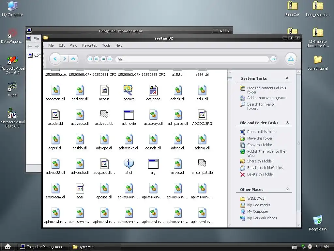Click E-mail this folder's files
Screen dimensions: 334x251
[x=265, y=168]
